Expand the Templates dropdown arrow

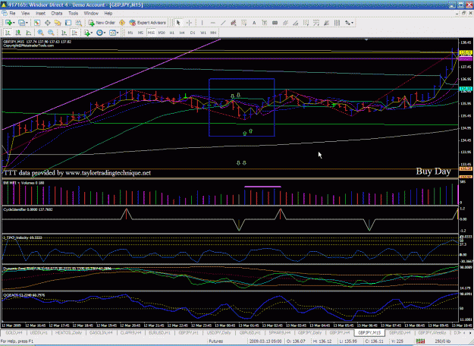click(118, 33)
